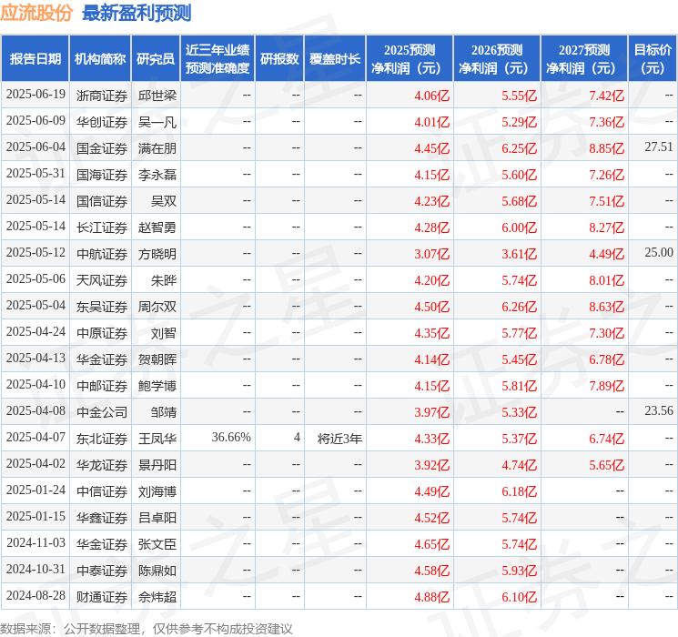Select 天风证券 institution cell

(x=102, y=280)
